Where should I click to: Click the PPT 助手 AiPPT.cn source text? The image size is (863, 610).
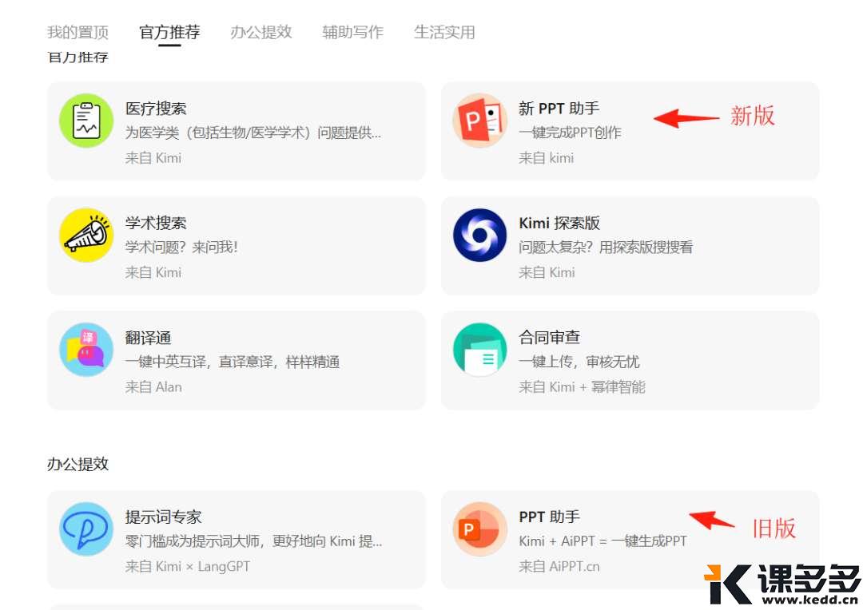[x=559, y=566]
